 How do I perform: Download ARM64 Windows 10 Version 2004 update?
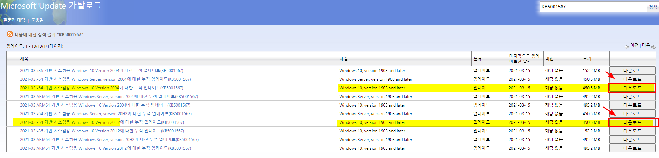pyautogui.click(x=632, y=105)
